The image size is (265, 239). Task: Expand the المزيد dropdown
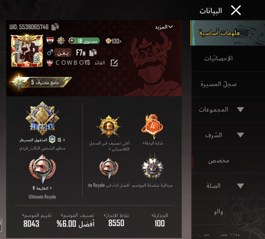164,27
